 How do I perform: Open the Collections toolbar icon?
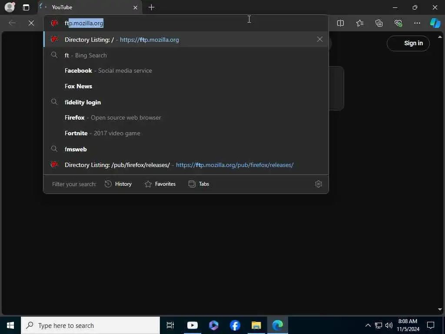379,23
